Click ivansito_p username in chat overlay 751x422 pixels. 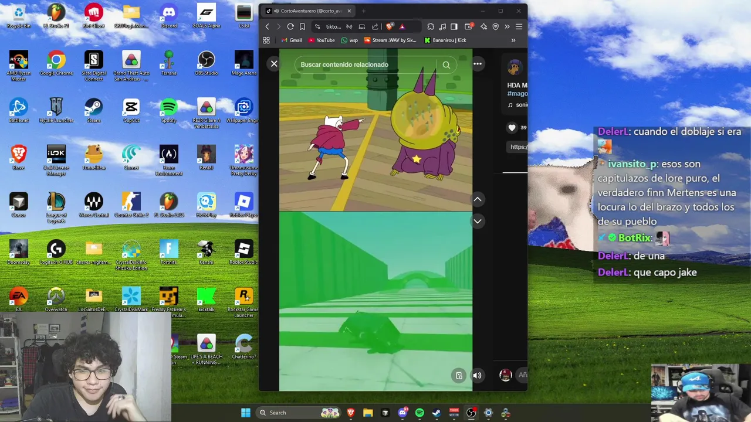(x=632, y=164)
